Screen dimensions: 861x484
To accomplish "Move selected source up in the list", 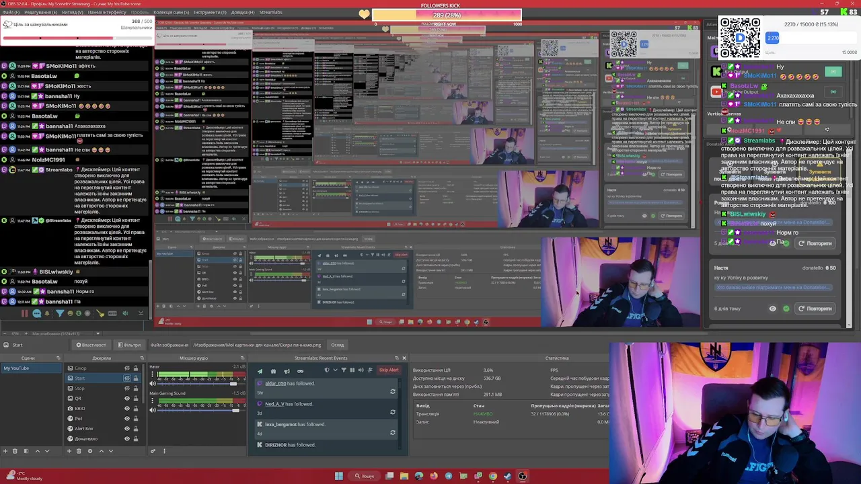I will tap(102, 451).
